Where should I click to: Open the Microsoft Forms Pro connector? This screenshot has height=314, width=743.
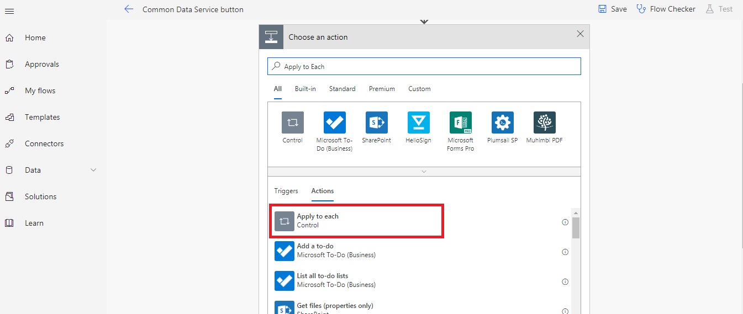click(461, 123)
